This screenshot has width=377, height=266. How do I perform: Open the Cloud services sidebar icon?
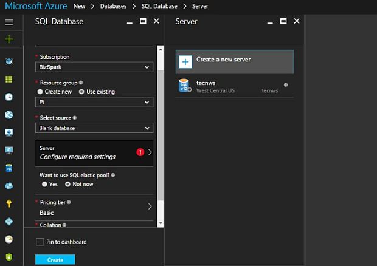[9, 186]
